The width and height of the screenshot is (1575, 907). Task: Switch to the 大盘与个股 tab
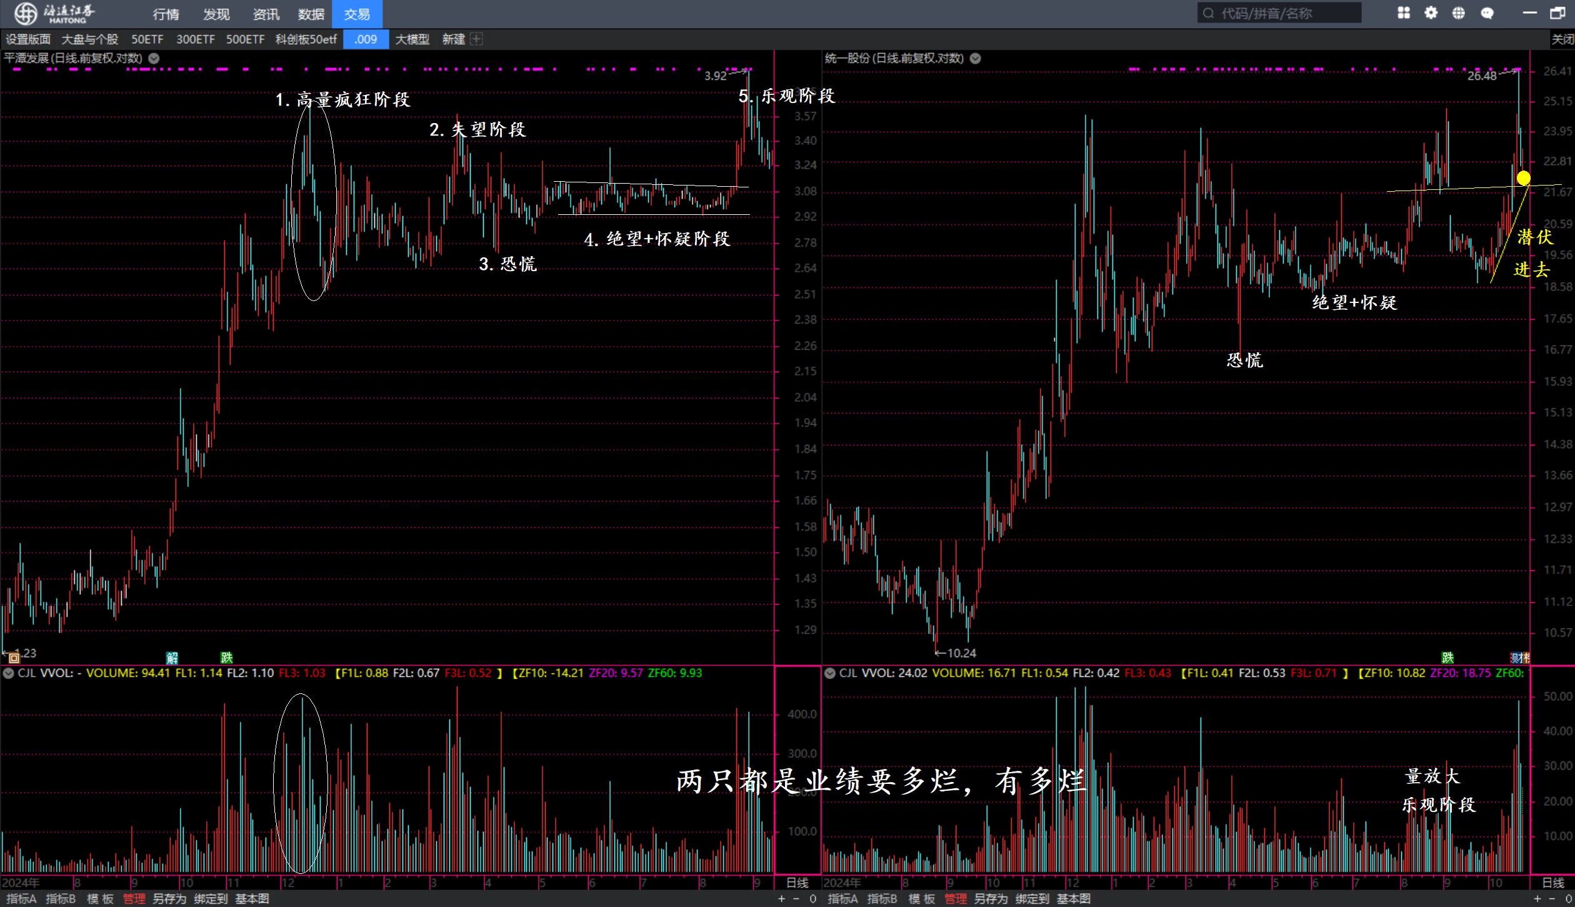click(x=90, y=39)
